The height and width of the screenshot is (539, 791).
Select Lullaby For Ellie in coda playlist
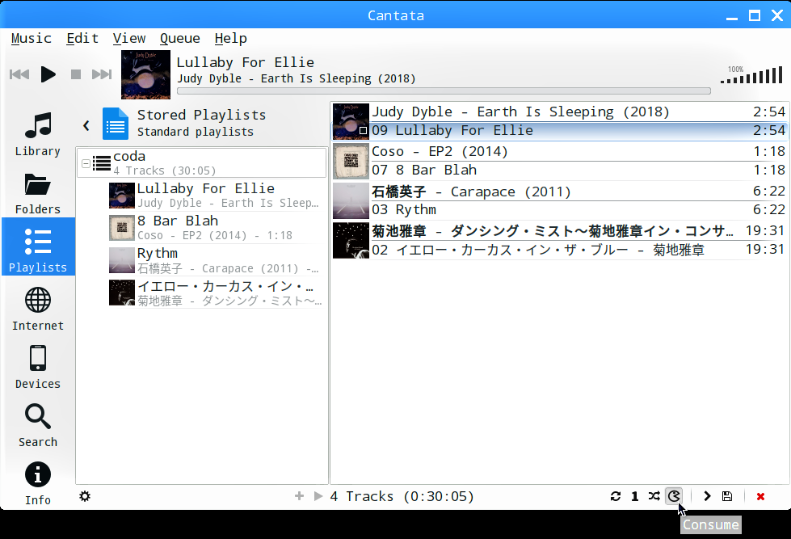pyautogui.click(x=216, y=196)
